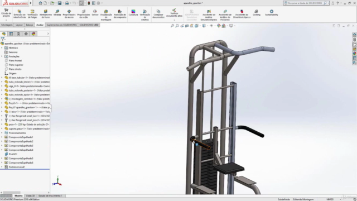Viewport: 357px width, 201px height.
Task: Open Visualização de montagem
Action: [x=106, y=15]
